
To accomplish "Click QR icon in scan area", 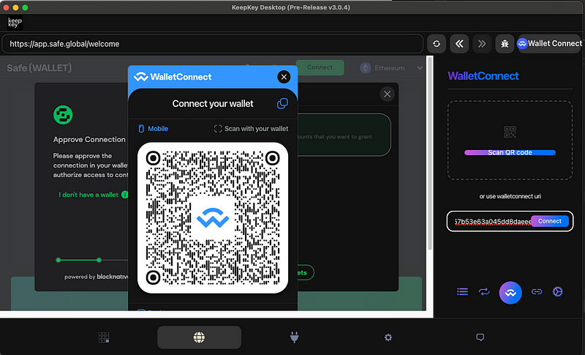I will (x=510, y=132).
